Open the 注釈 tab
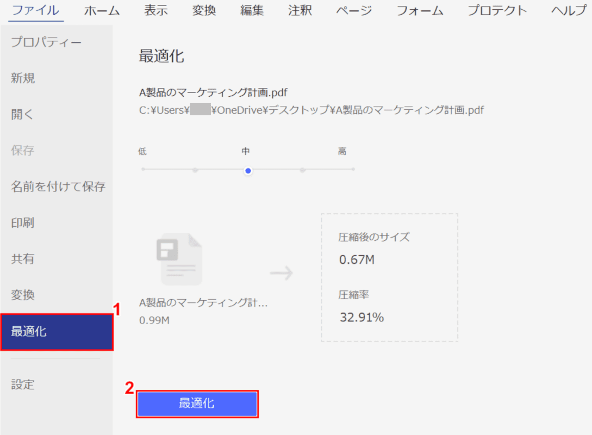 300,10
